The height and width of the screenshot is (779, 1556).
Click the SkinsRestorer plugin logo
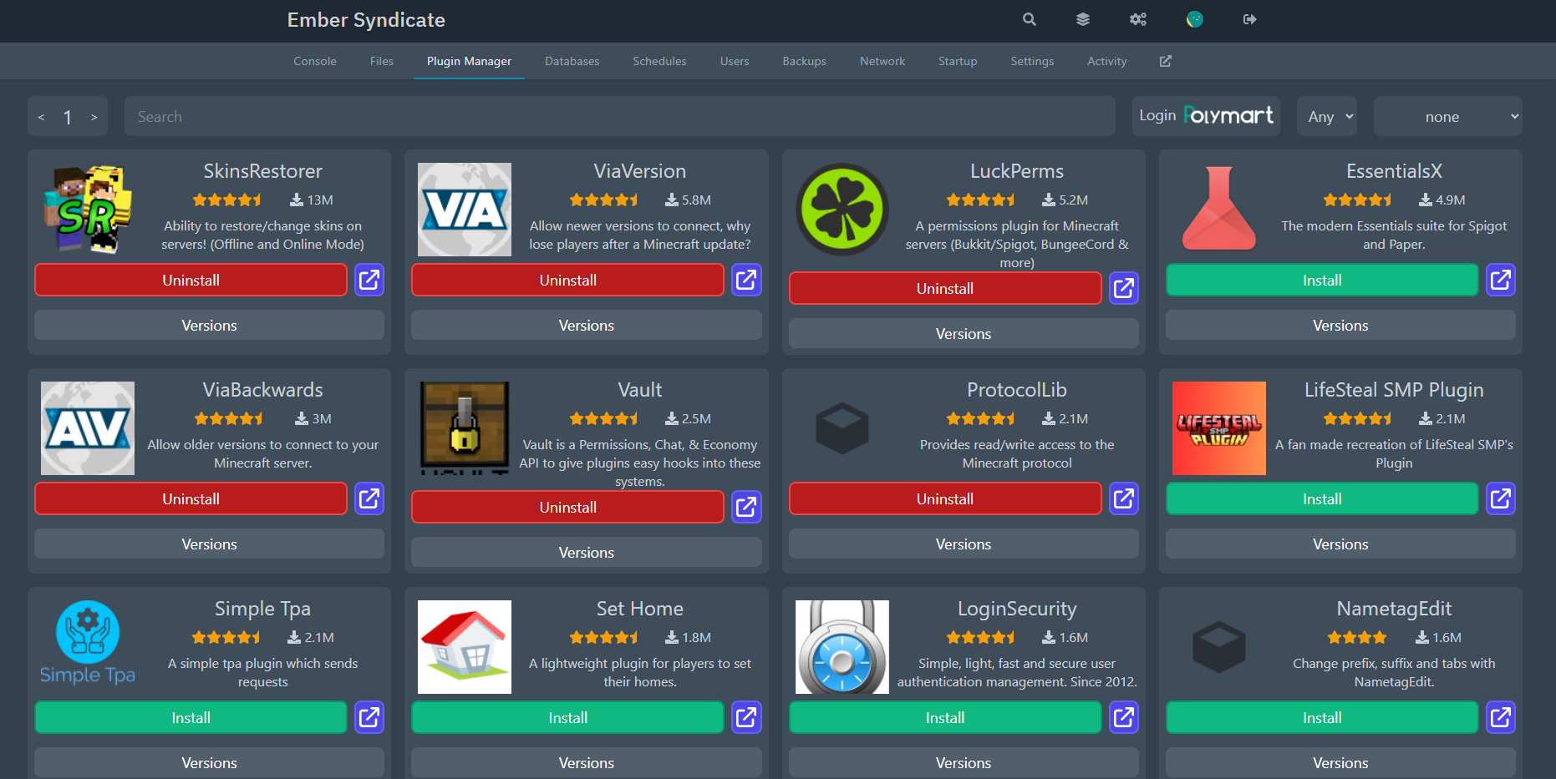tap(88, 210)
